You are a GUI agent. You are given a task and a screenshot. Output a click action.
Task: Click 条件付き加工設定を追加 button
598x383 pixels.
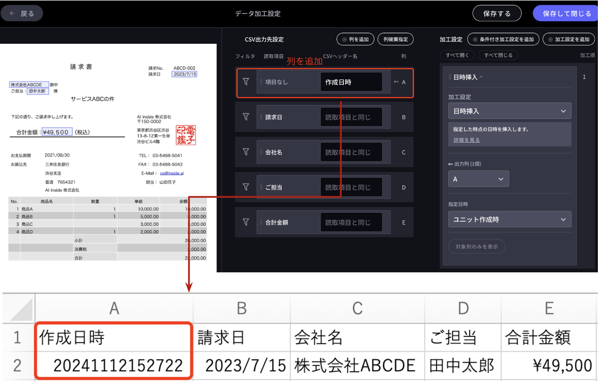pyautogui.click(x=503, y=39)
